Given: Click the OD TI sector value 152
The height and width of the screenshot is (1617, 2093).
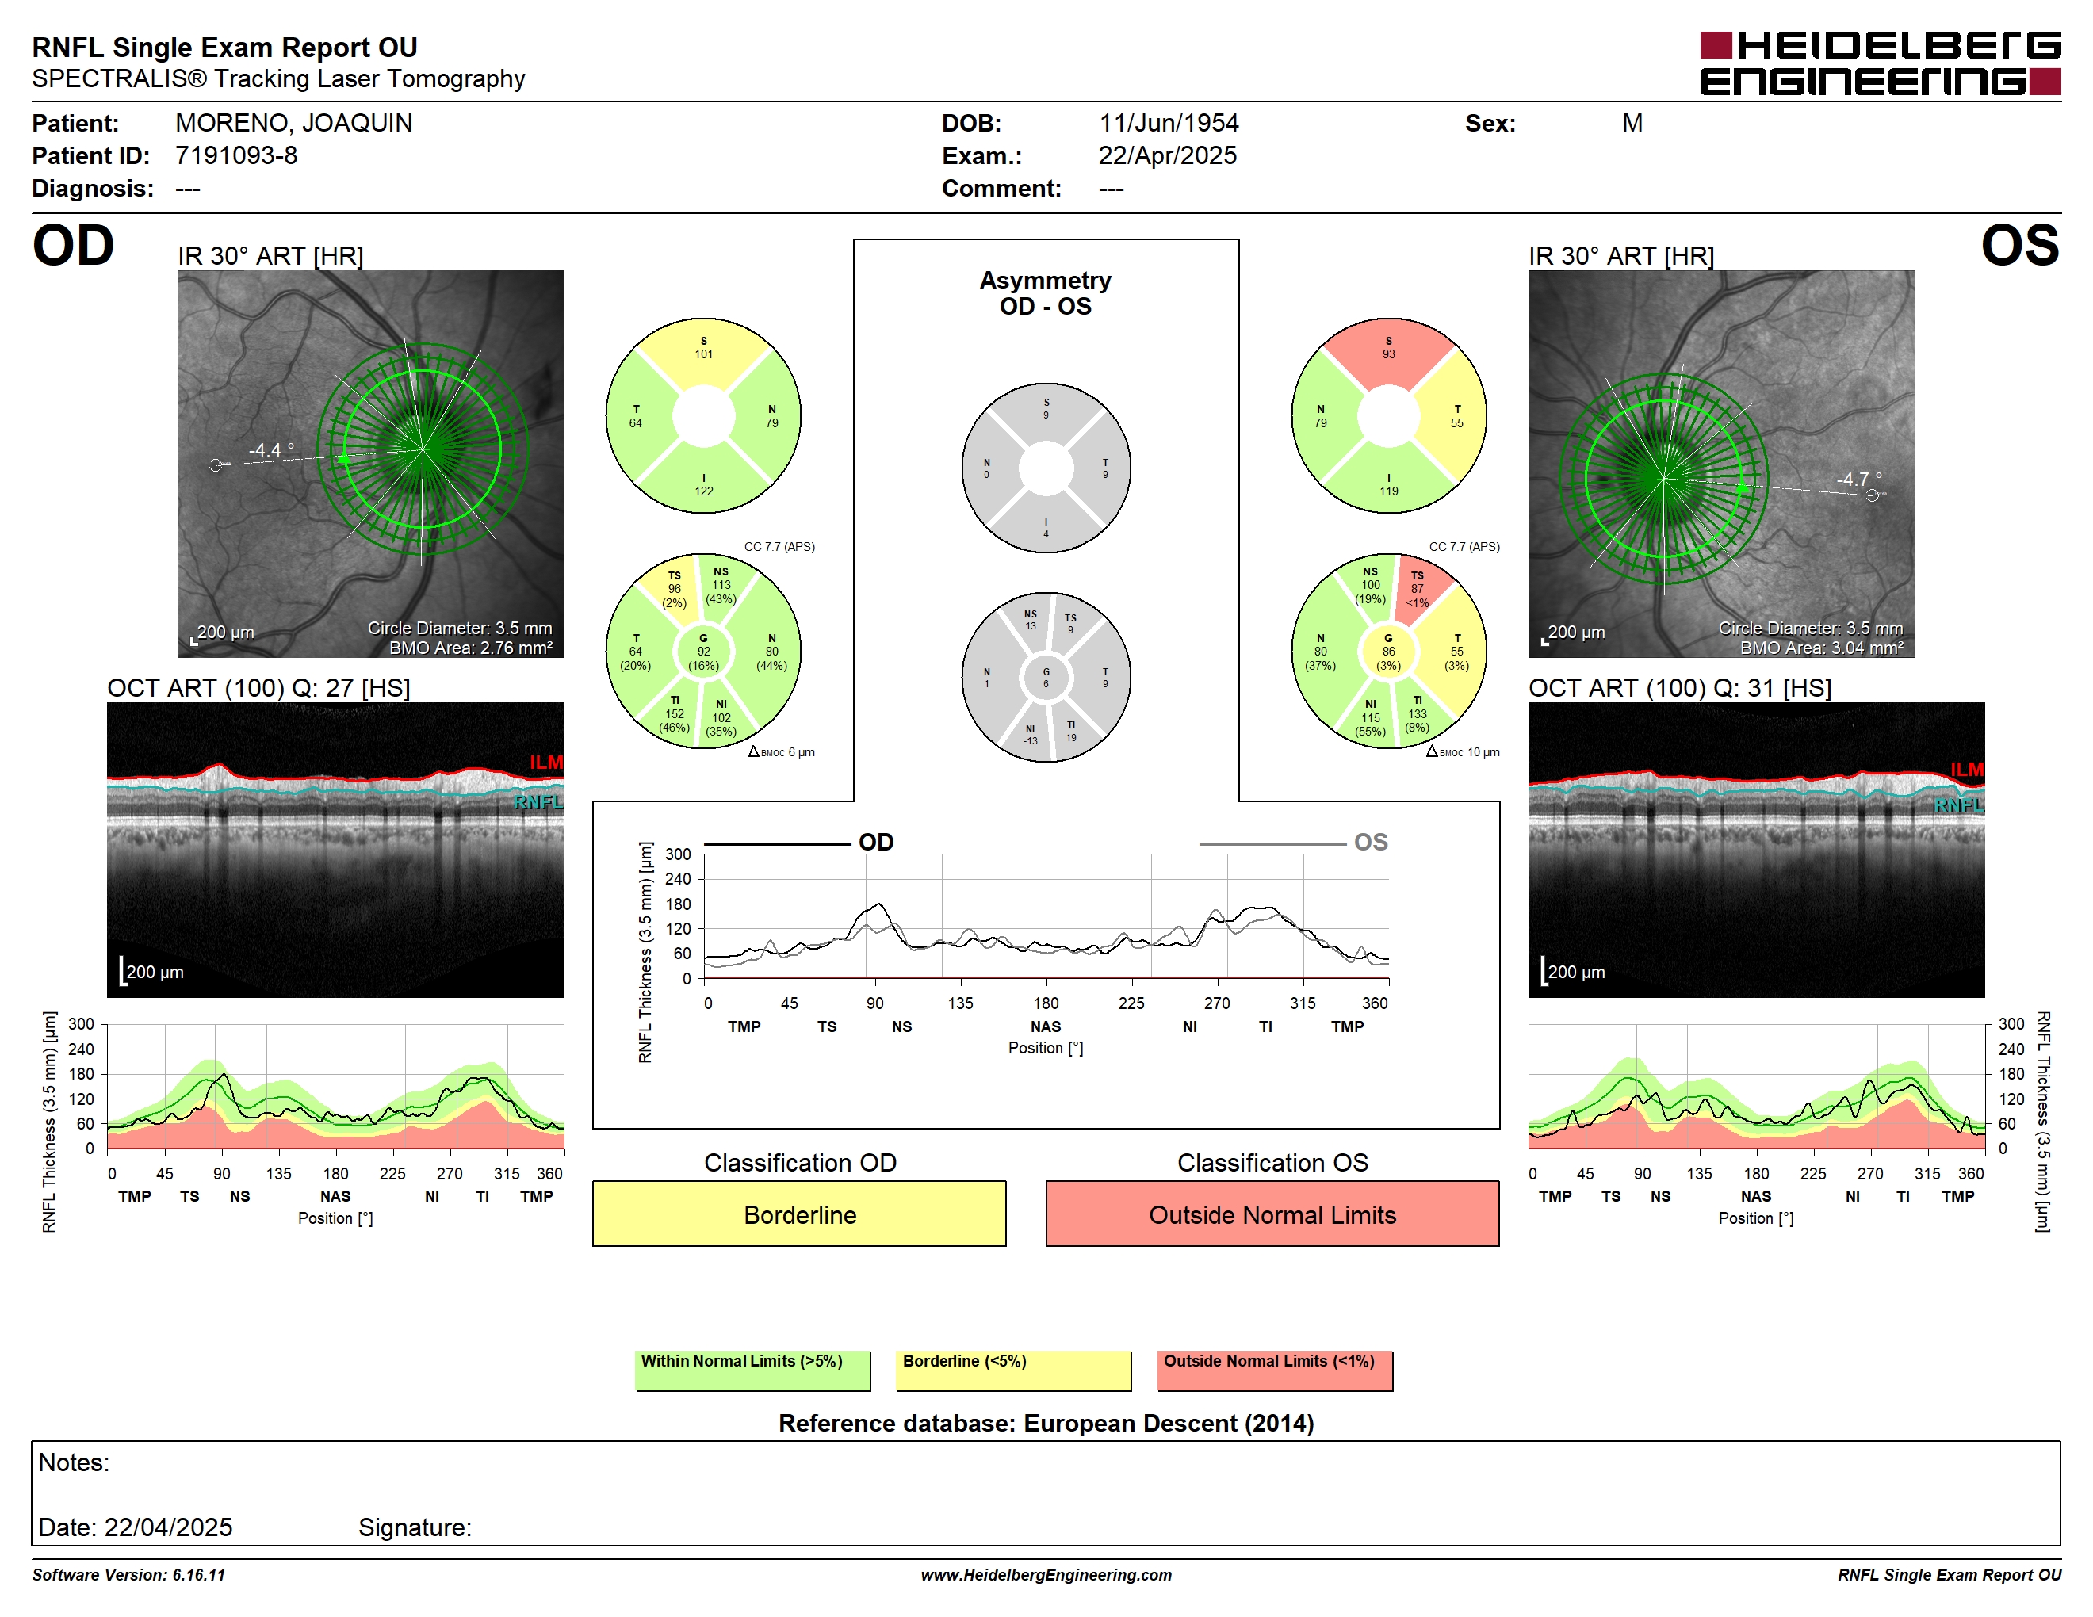Looking at the screenshot, I should [x=675, y=713].
